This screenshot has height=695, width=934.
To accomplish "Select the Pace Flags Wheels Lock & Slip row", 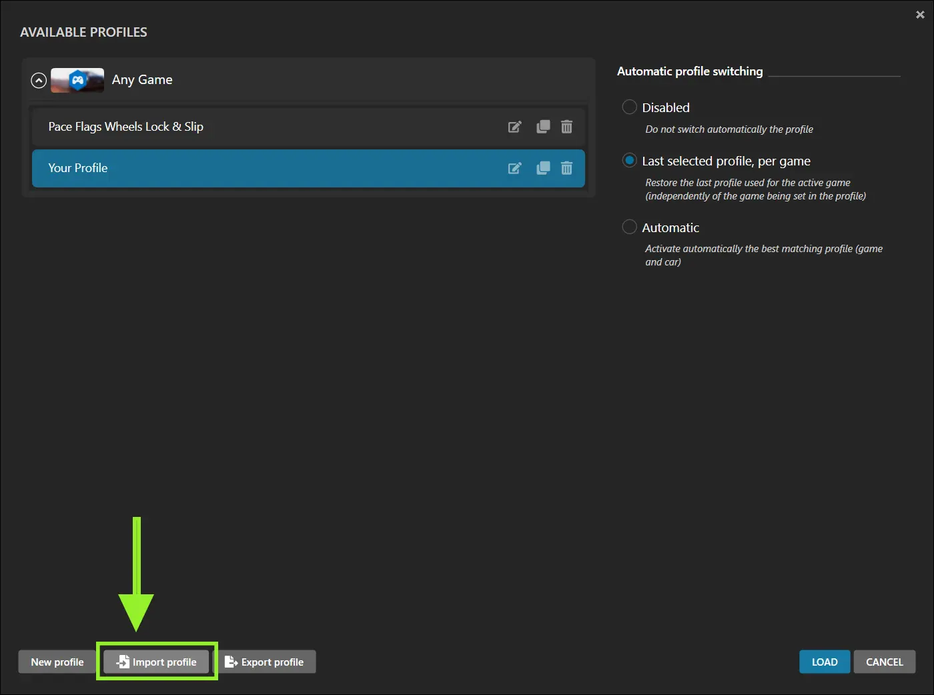I will coord(267,126).
